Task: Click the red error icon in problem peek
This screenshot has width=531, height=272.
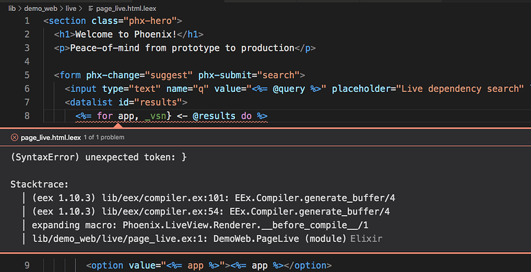Action: 14,137
